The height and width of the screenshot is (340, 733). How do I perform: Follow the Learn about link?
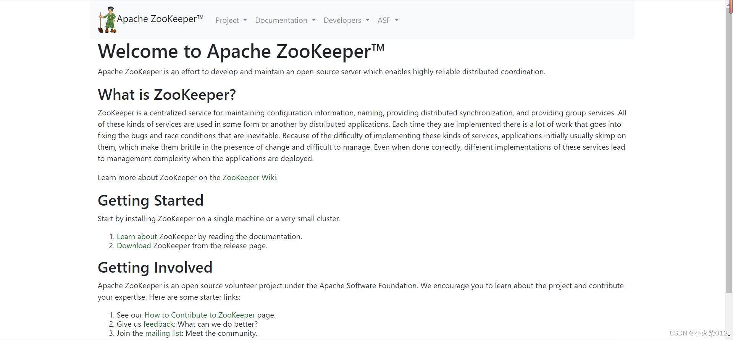pos(137,236)
